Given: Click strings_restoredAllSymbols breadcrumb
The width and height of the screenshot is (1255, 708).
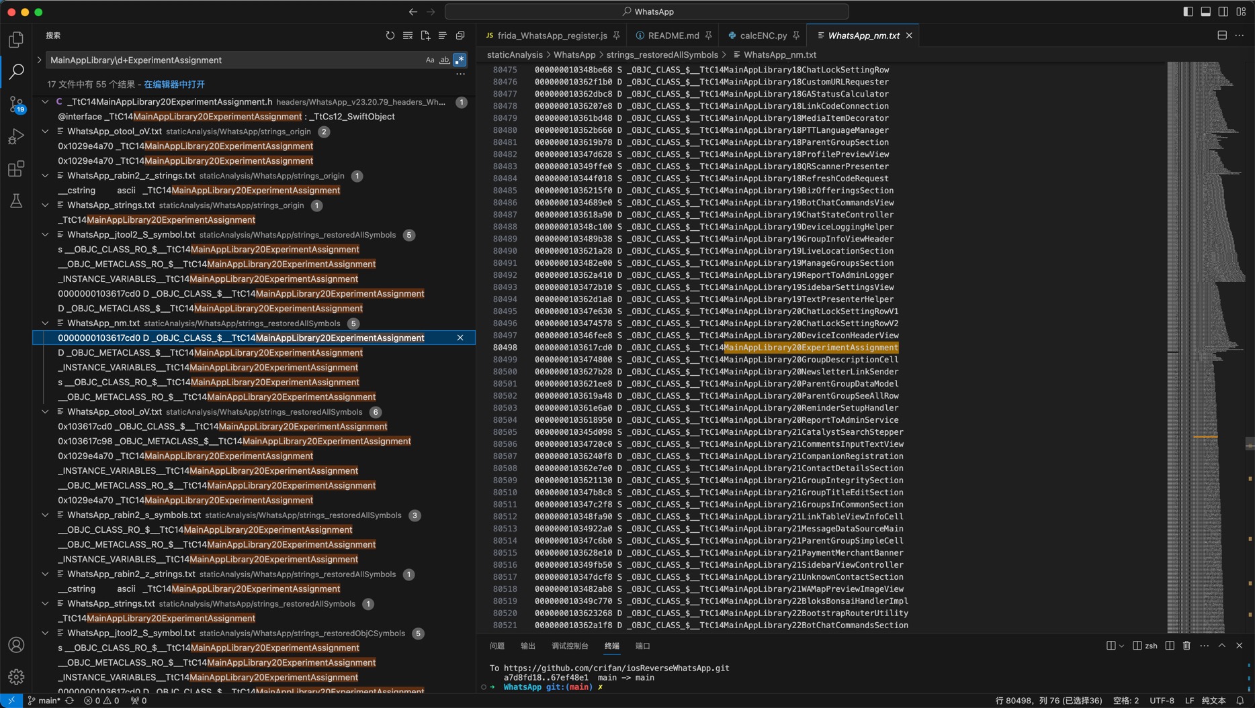Looking at the screenshot, I should coord(662,55).
